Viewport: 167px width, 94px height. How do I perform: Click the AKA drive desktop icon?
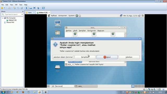58,68
